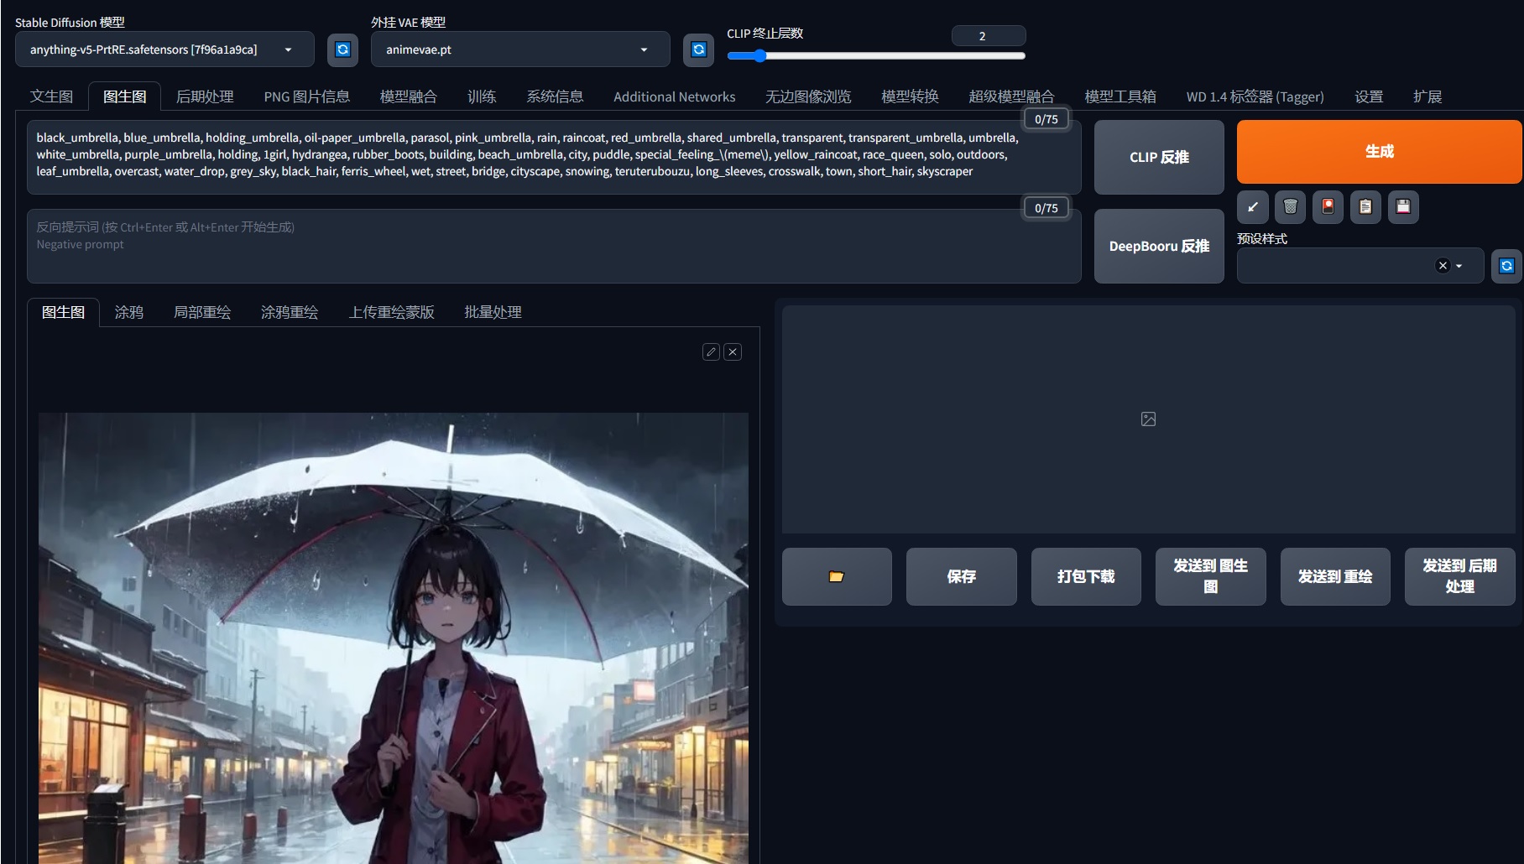Refresh the preset styles list
Viewport: 1524px width, 864px height.
tap(1506, 265)
